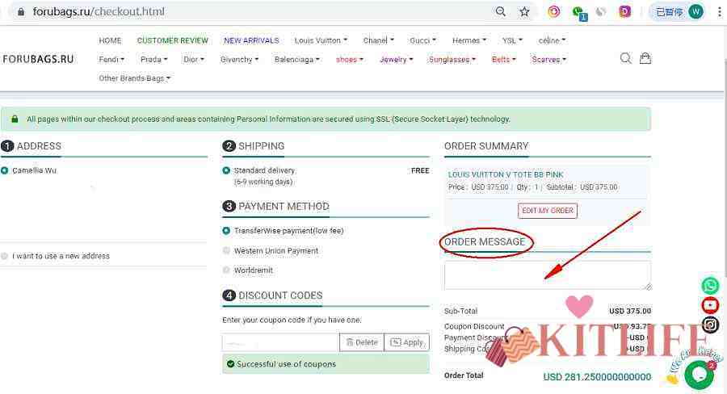The width and height of the screenshot is (727, 394).
Task: Open the WhatsApp floating icon
Action: pyautogui.click(x=710, y=286)
